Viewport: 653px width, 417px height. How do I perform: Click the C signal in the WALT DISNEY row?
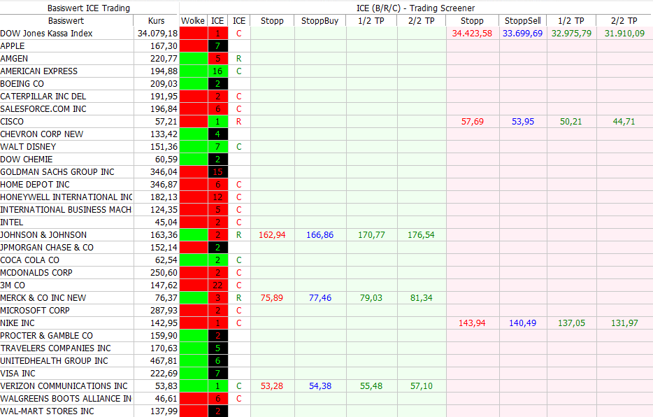coord(238,147)
